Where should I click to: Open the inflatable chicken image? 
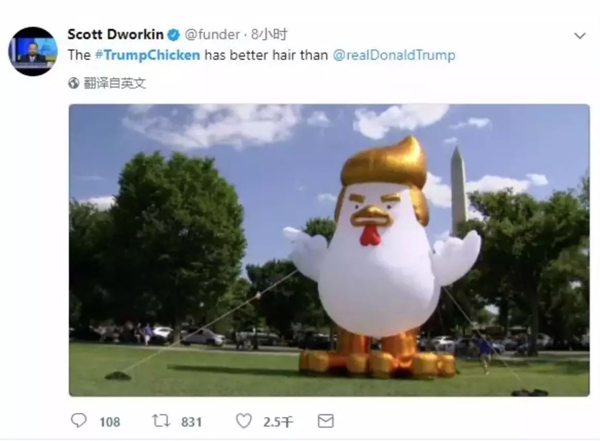[x=329, y=250]
